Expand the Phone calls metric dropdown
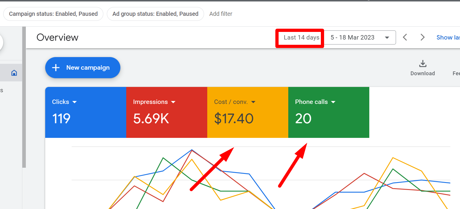Viewport: 460px width, 209px height. click(333, 102)
